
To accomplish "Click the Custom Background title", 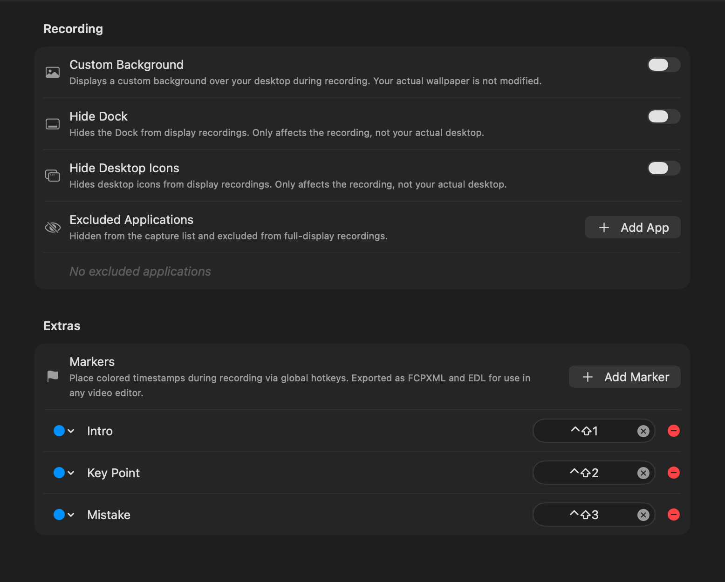I will pos(126,65).
